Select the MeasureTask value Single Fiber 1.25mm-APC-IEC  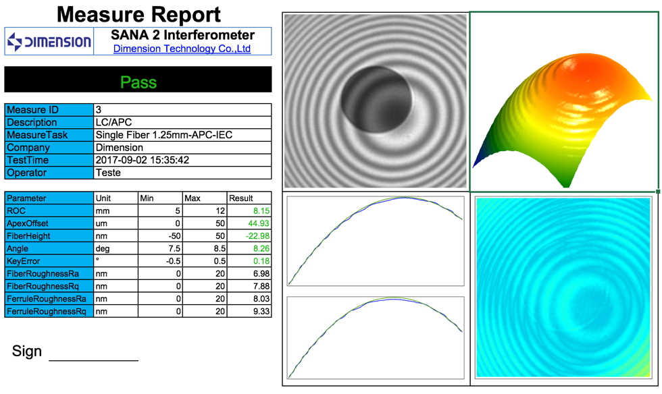click(164, 135)
